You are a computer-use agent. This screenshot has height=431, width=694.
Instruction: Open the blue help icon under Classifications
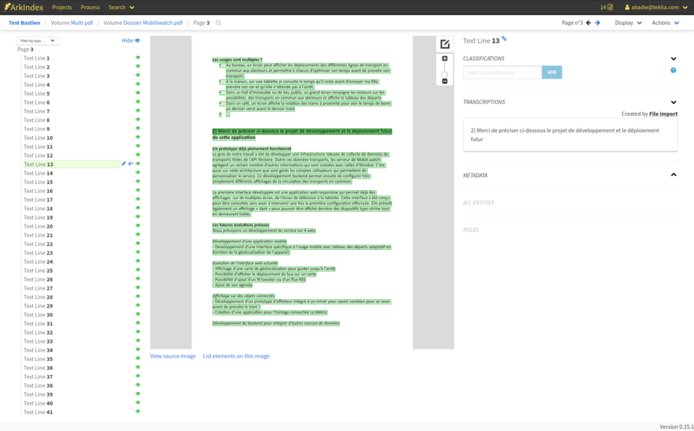pos(673,70)
